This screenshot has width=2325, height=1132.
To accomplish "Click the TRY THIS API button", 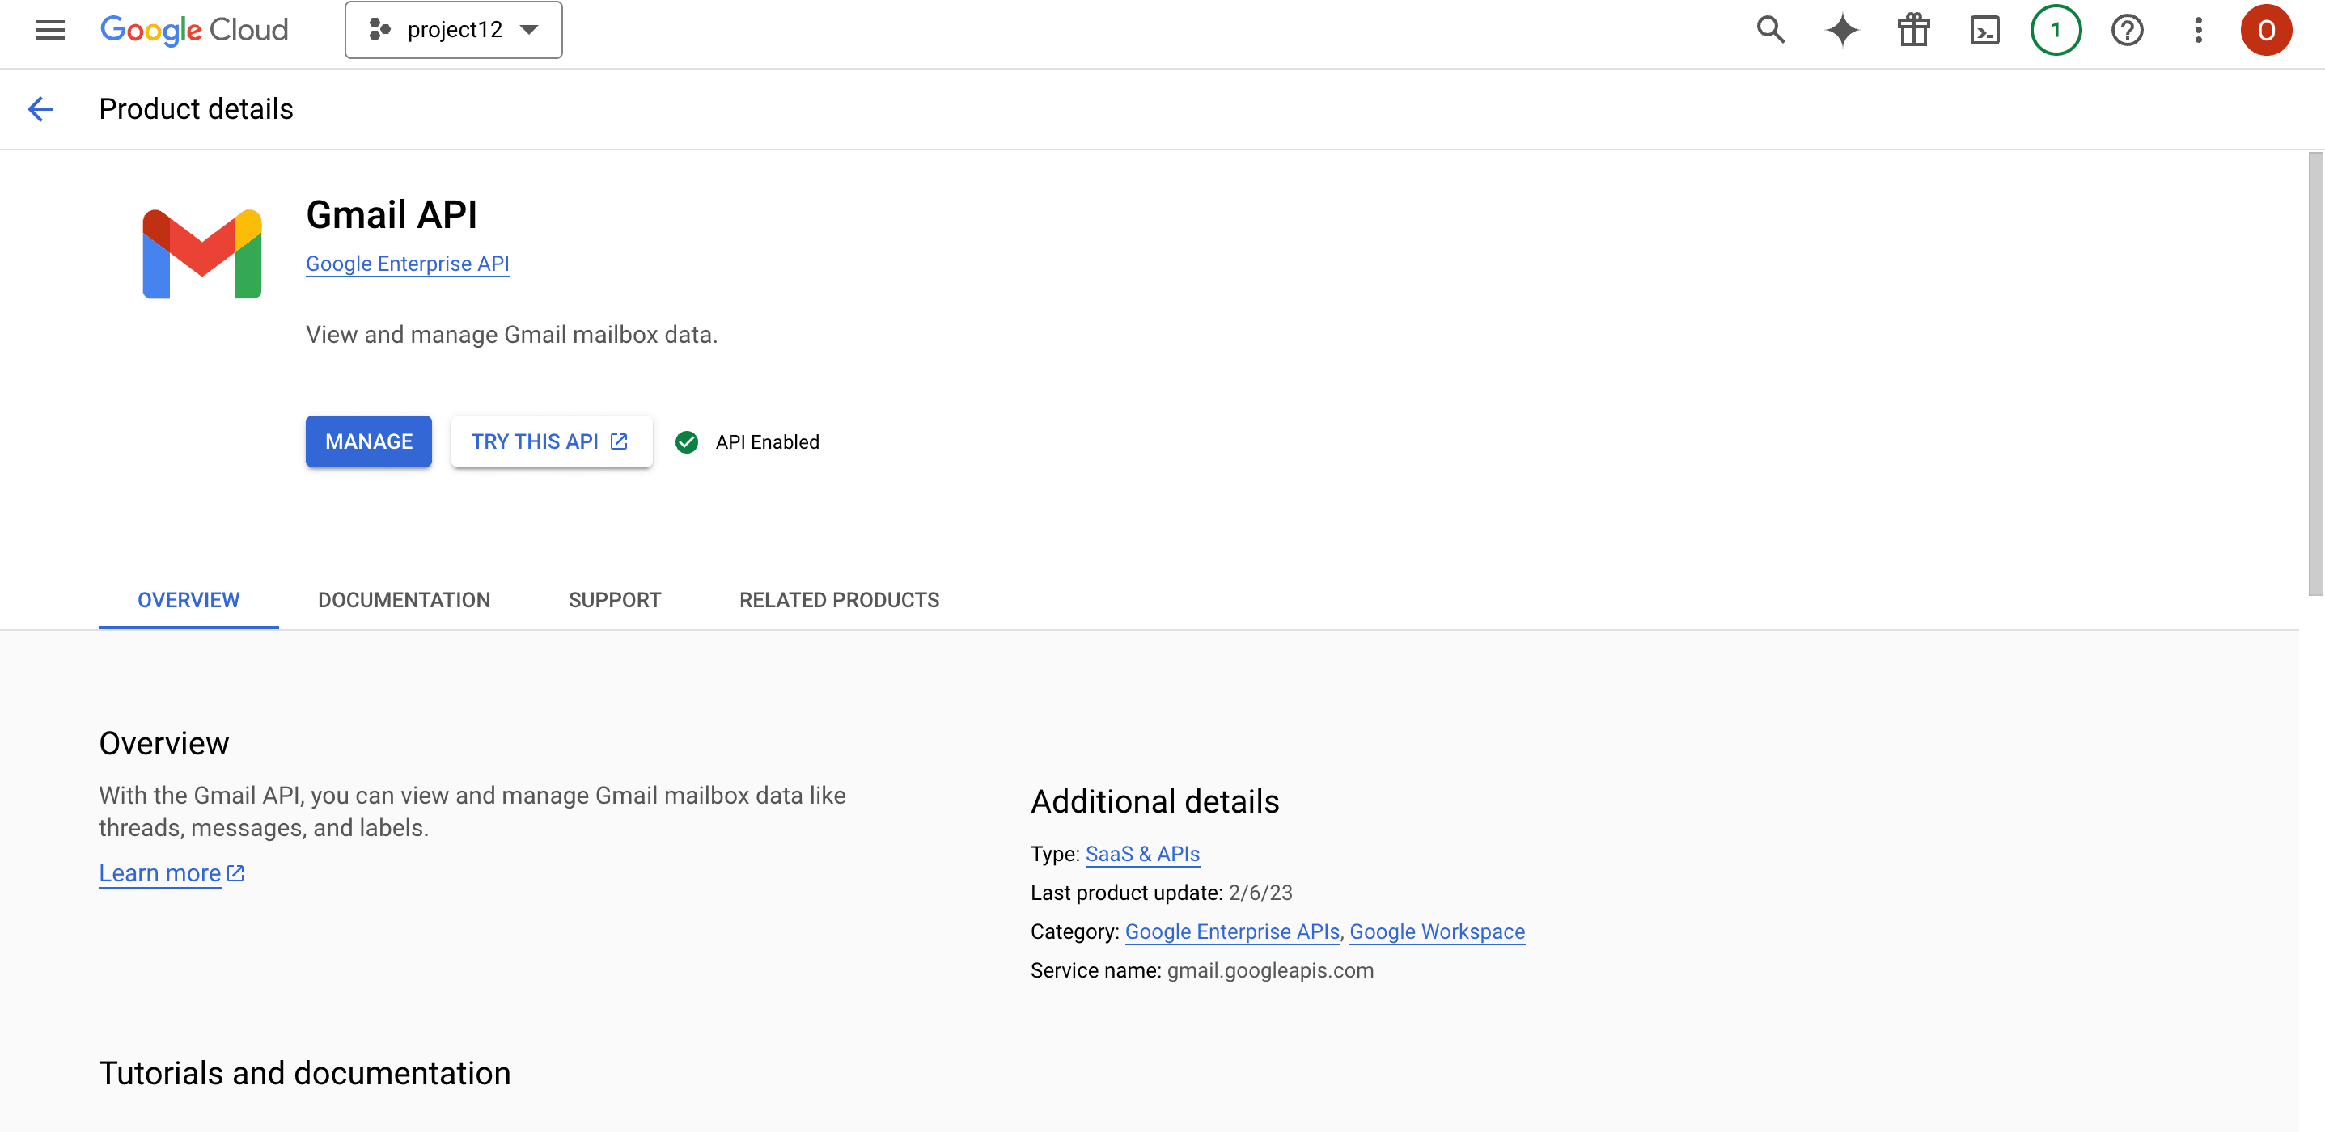I will click(x=551, y=441).
